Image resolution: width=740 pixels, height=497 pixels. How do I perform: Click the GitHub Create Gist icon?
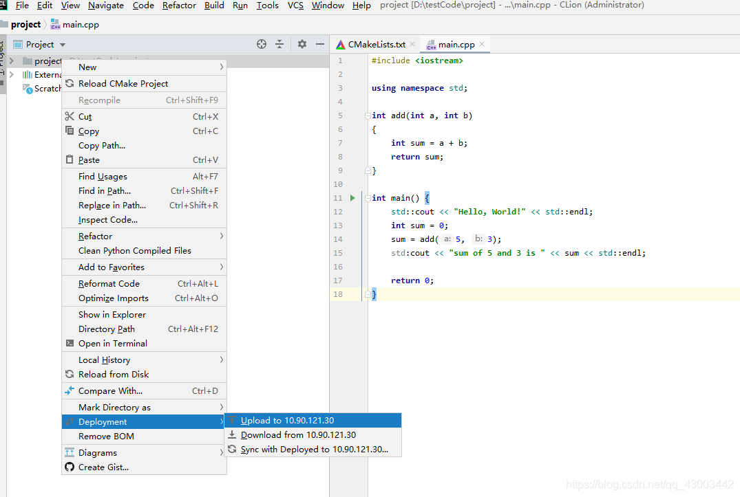click(x=70, y=467)
